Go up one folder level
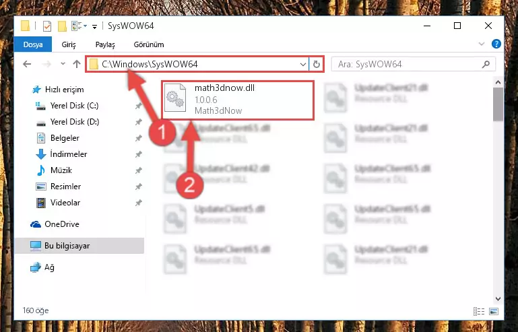Viewport: 518px width, 332px height. [x=77, y=64]
